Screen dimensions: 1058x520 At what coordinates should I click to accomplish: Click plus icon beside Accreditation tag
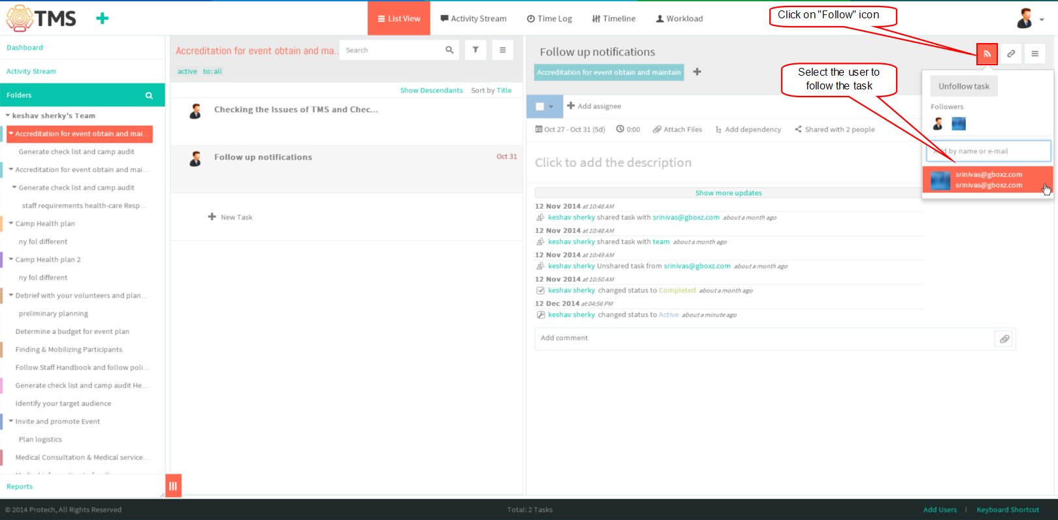[697, 72]
